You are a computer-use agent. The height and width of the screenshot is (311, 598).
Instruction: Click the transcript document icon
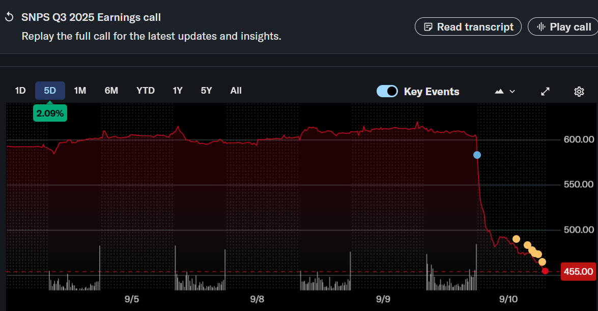429,26
